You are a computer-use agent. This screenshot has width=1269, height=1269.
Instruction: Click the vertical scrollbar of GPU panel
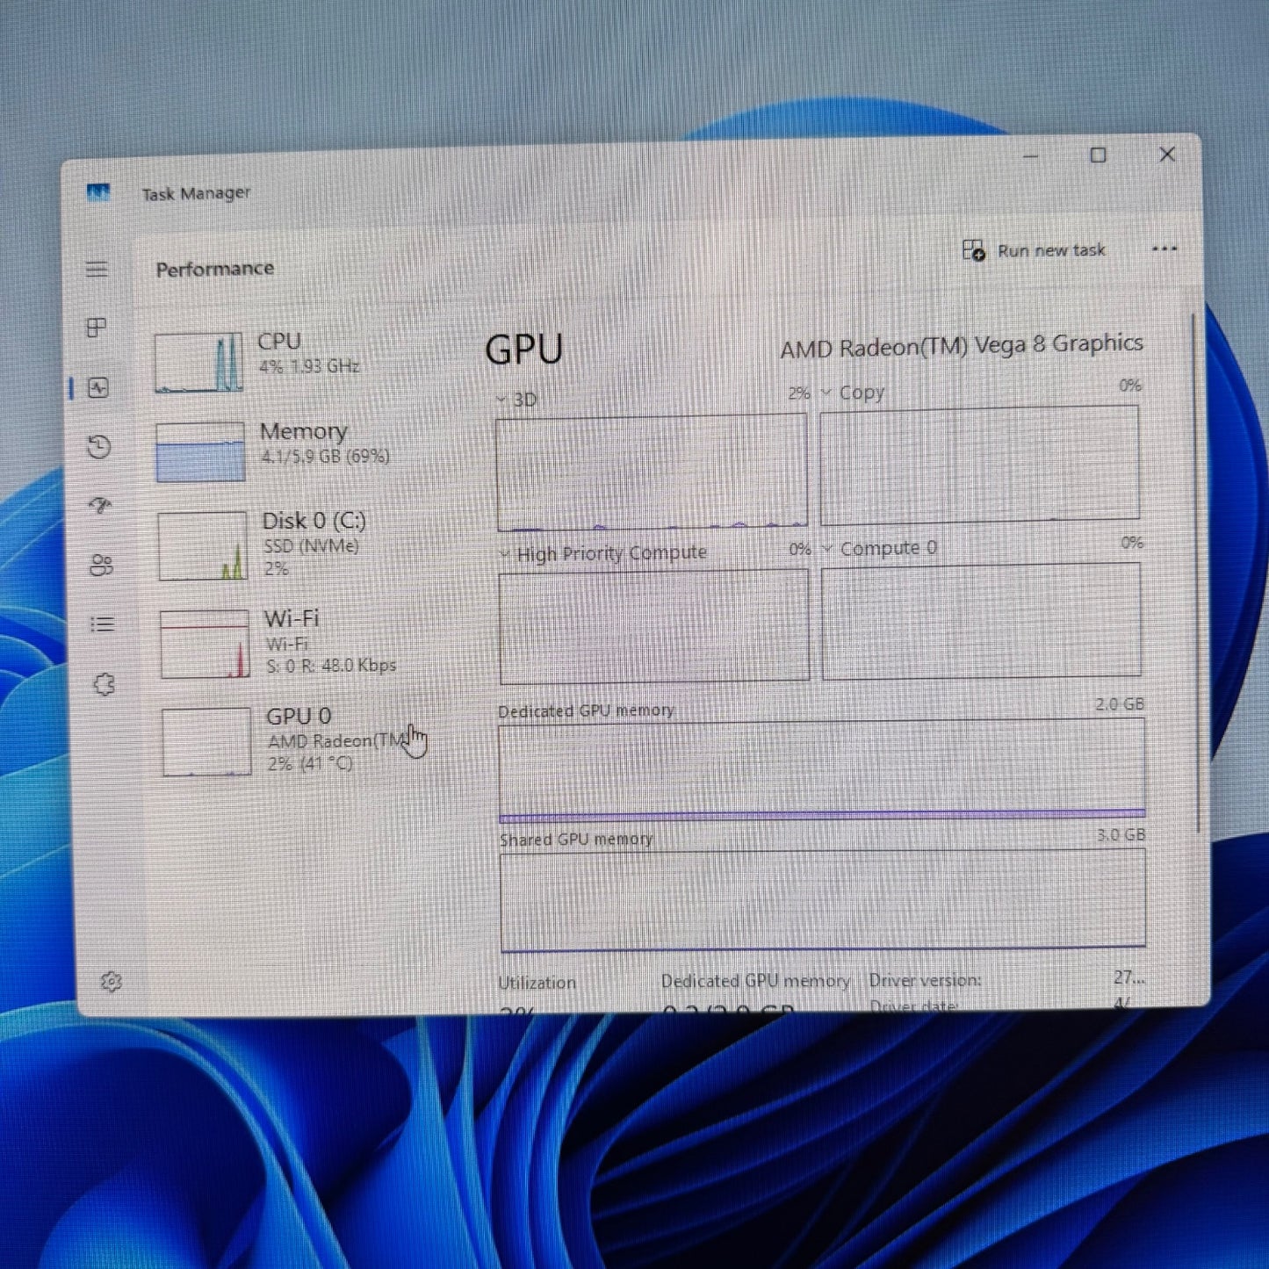tap(1195, 571)
